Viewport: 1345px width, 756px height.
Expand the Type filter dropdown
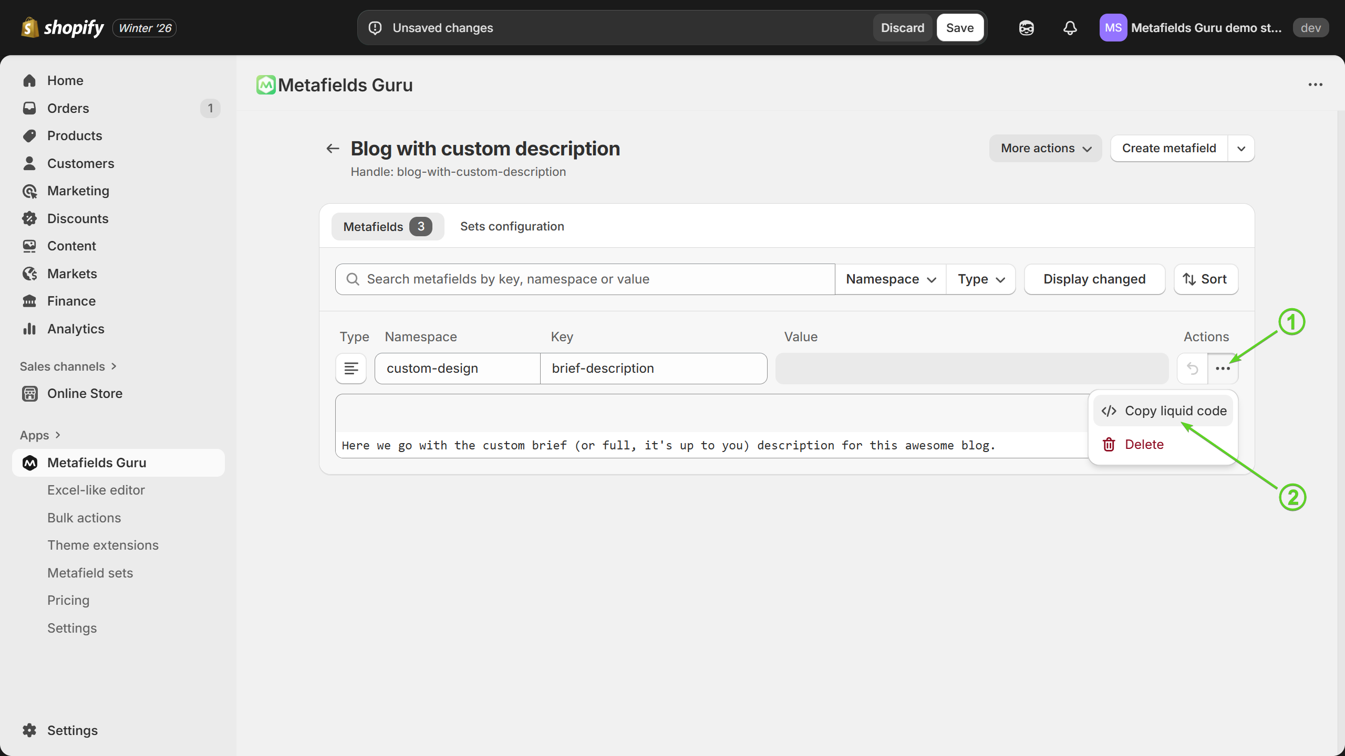pyautogui.click(x=980, y=279)
